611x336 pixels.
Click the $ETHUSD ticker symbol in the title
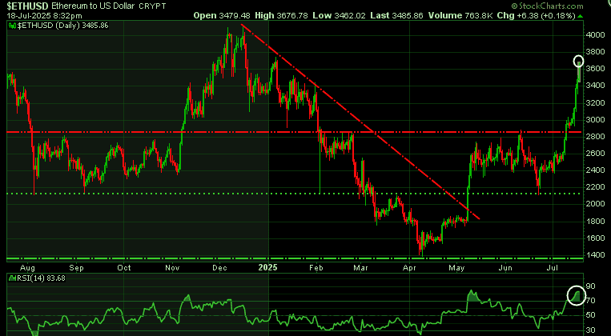[27, 6]
